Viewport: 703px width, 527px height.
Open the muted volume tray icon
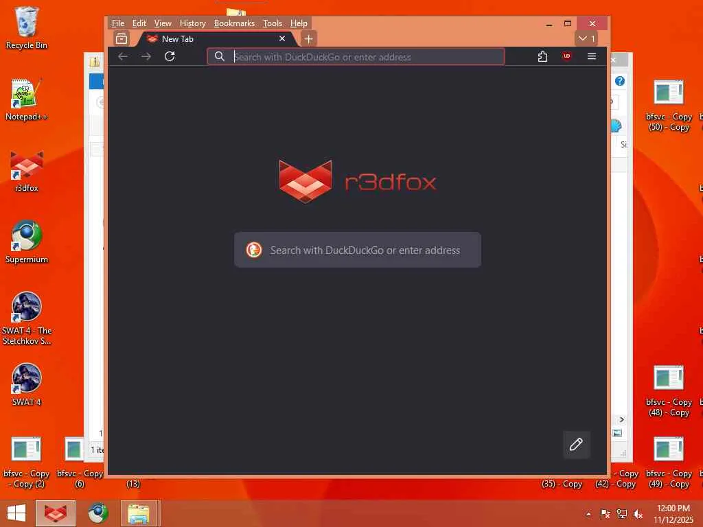[638, 514]
